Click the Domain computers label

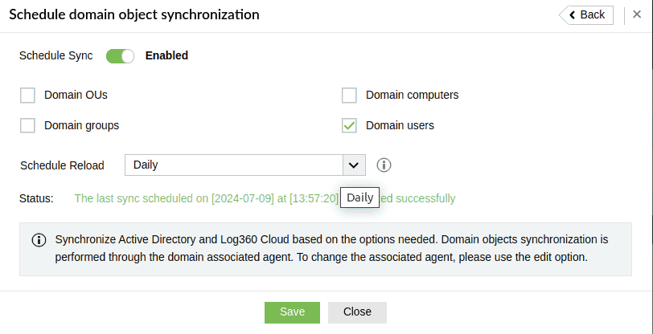click(412, 95)
